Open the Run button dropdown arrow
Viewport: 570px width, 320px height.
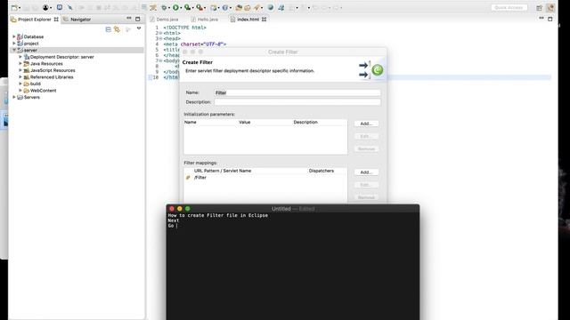click(181, 8)
